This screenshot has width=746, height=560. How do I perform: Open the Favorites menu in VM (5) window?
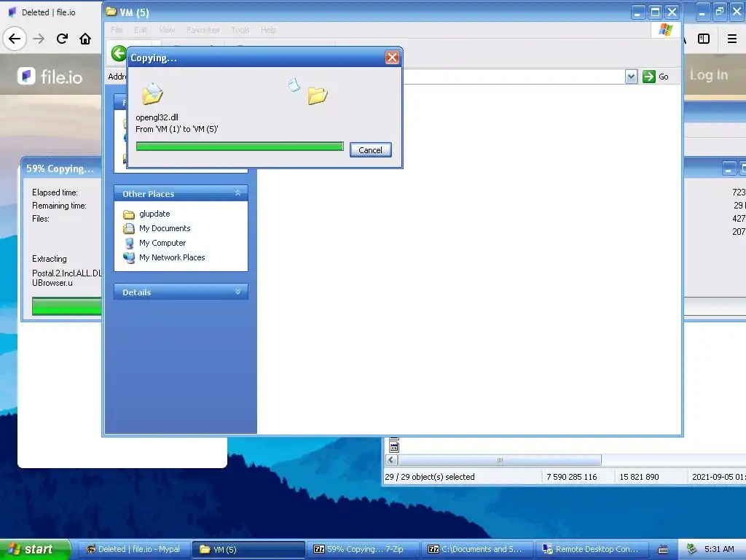pos(203,29)
